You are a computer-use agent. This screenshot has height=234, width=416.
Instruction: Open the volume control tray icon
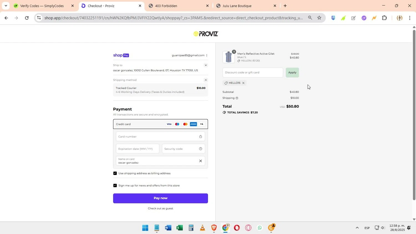383,228
